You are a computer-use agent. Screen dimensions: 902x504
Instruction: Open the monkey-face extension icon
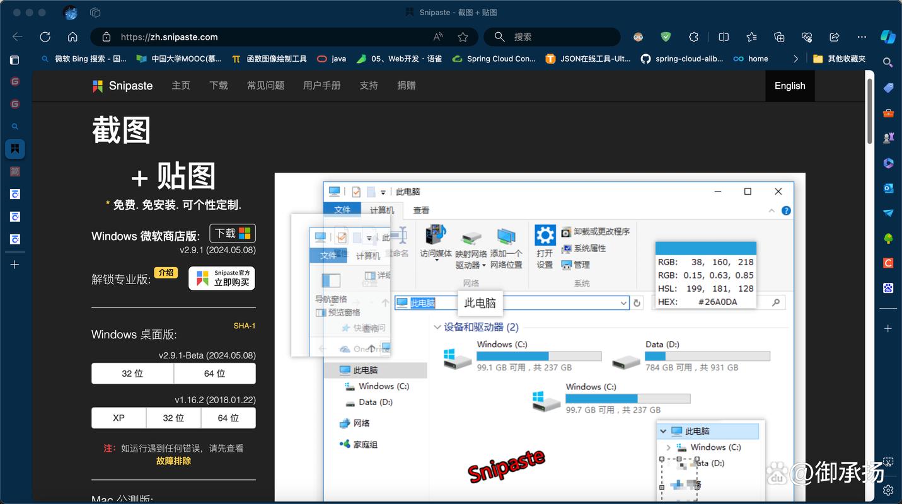[639, 37]
